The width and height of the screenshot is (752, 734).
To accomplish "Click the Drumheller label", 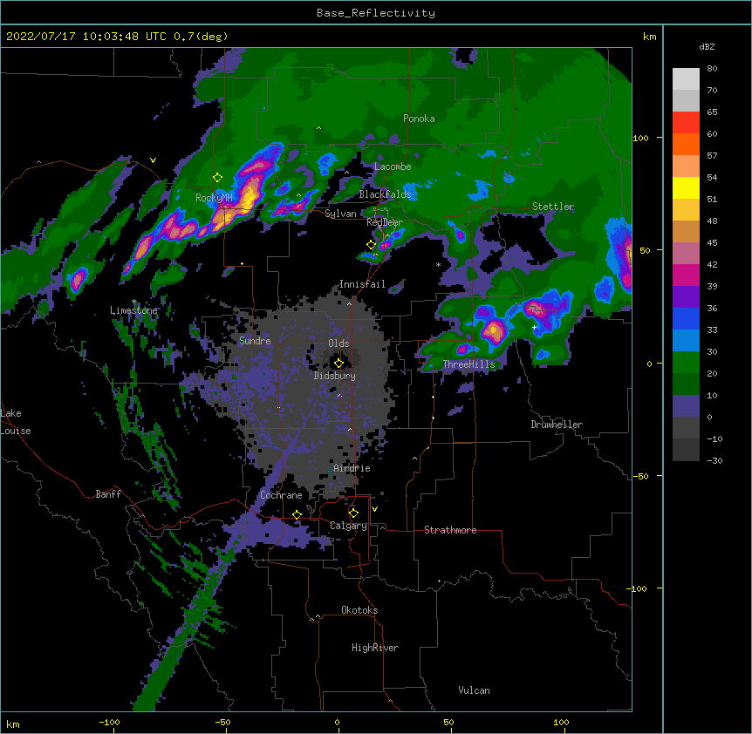I will point(557,425).
